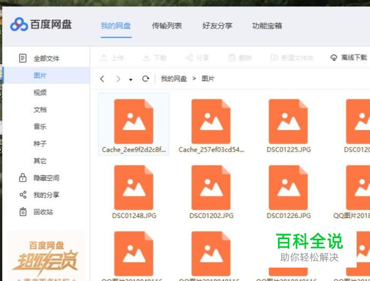Click the 新建文件夹 button
Viewport: 370px width, 281px height.
point(292,58)
